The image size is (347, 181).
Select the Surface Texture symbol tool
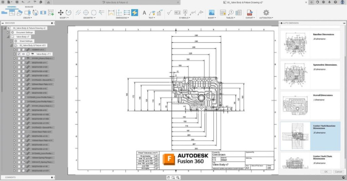170,12
